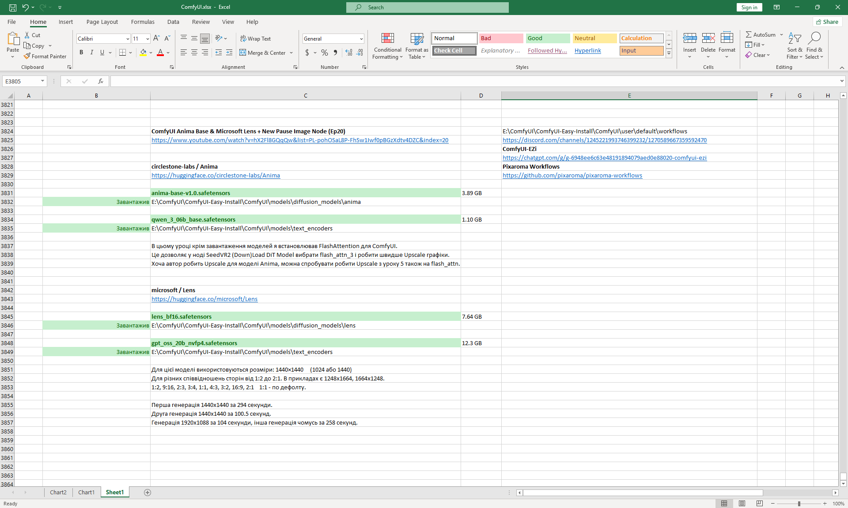Switch to the Chart1 sheet tab
This screenshot has width=848, height=508.
pyautogui.click(x=87, y=492)
